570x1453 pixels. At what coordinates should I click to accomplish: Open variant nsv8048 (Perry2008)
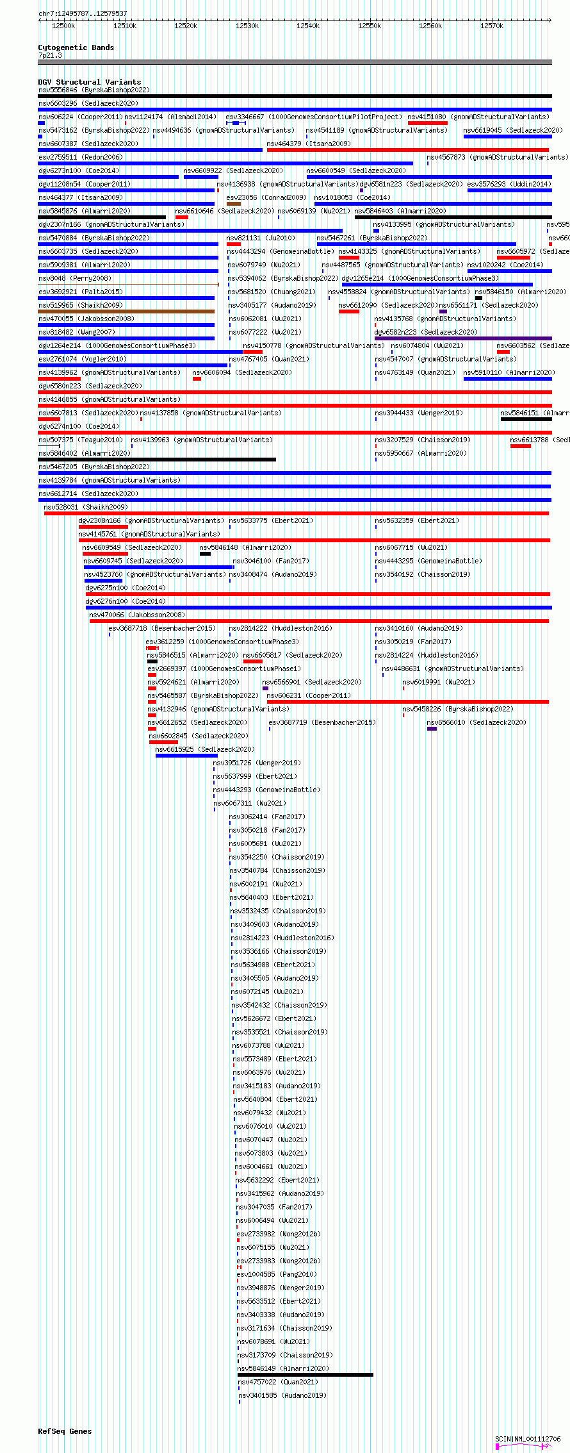tap(75, 279)
